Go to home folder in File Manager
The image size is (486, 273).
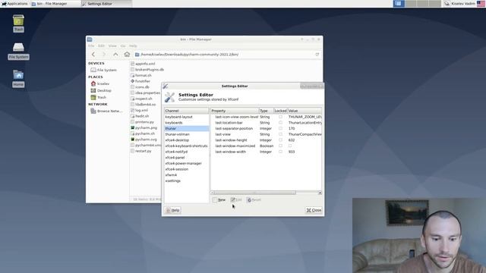[x=127, y=54]
